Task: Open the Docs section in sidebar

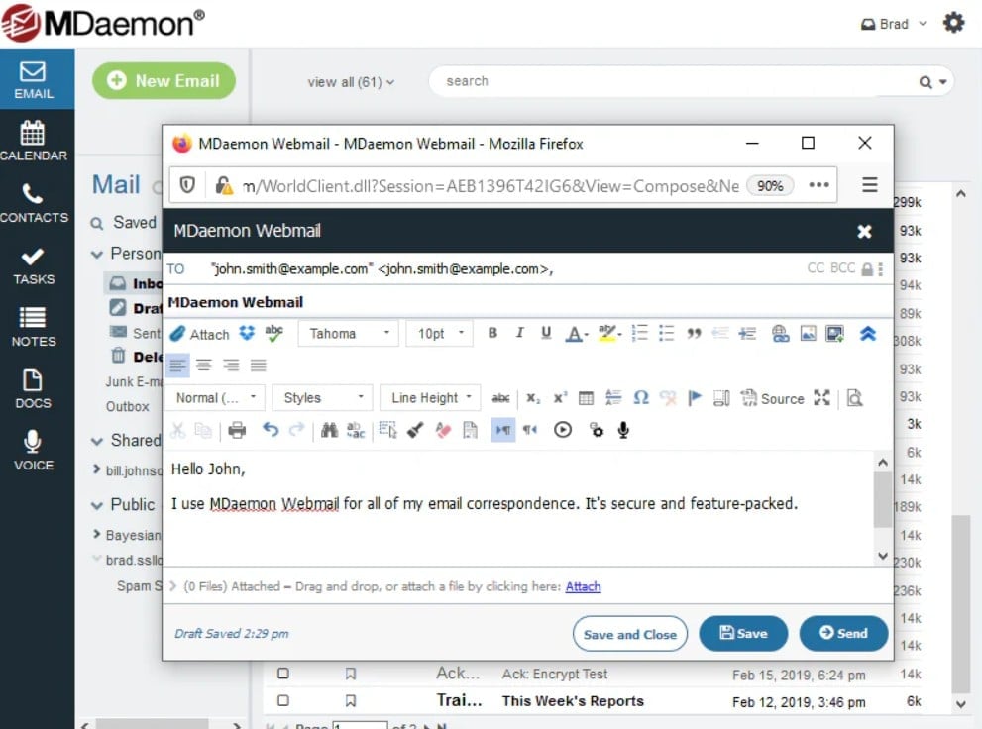Action: click(33, 389)
